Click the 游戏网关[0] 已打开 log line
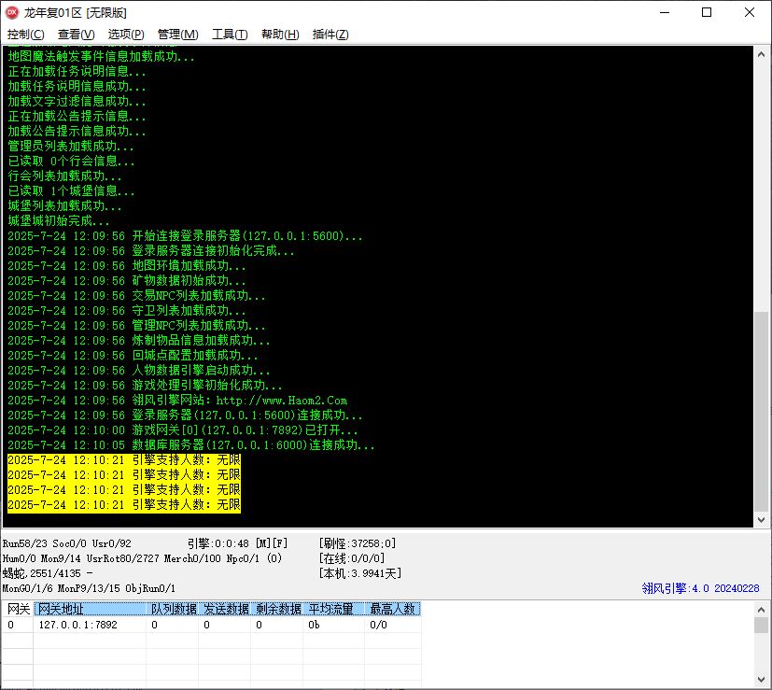Viewport: 772px width, 690px height. pos(183,430)
